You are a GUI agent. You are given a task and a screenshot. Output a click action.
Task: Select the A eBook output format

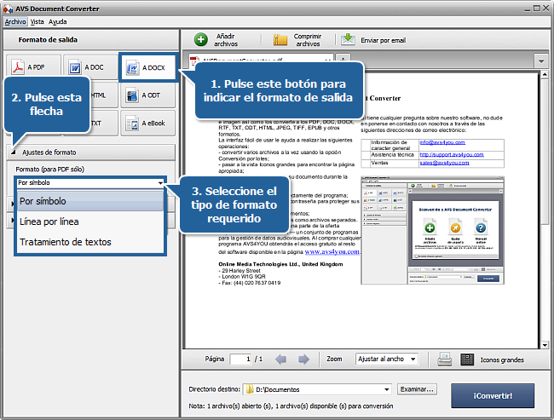147,124
